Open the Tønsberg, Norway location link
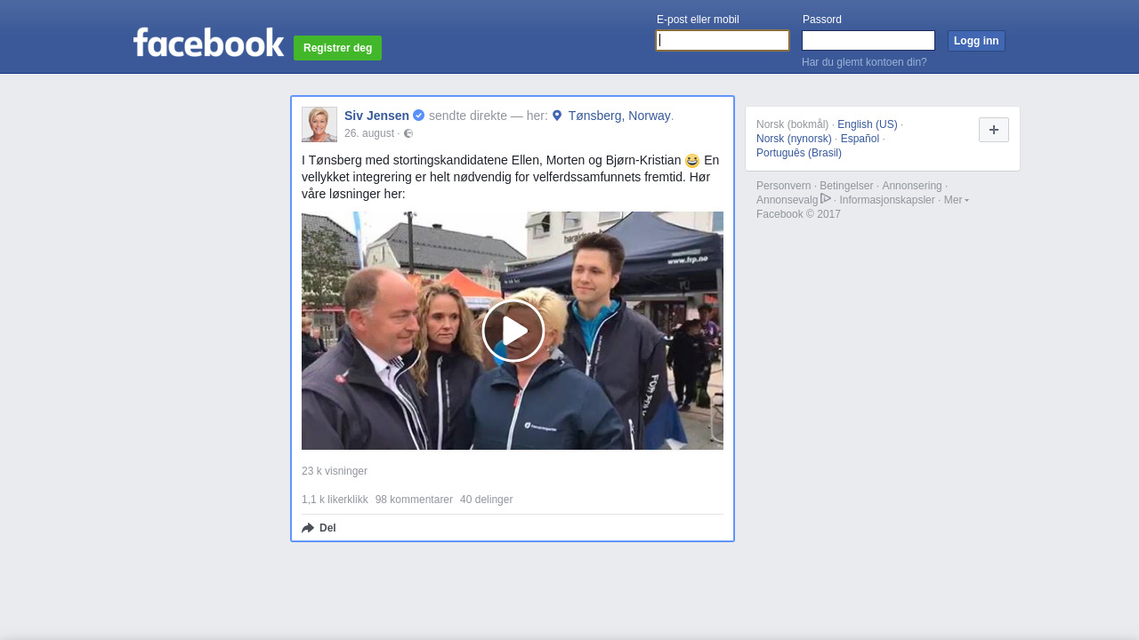1139x640 pixels. tap(619, 116)
